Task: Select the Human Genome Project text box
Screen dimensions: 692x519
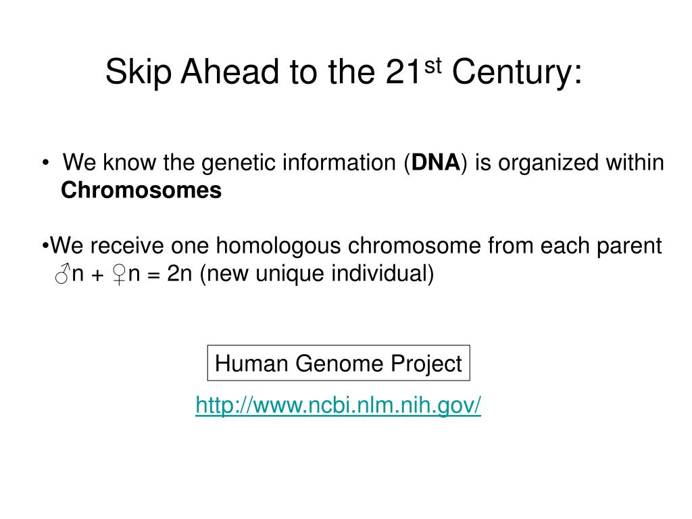Action: (339, 363)
